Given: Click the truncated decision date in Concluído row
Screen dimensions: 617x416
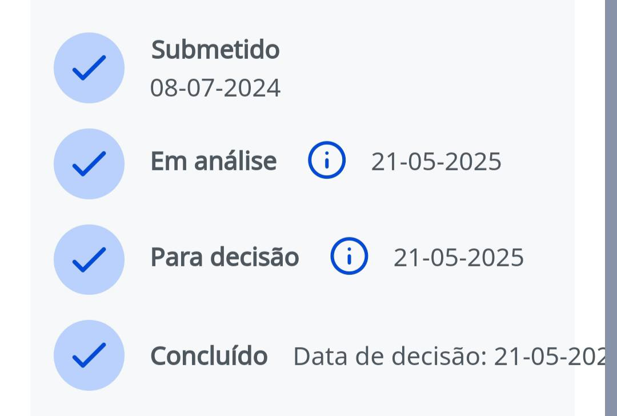Looking at the screenshot, I should (x=548, y=357).
